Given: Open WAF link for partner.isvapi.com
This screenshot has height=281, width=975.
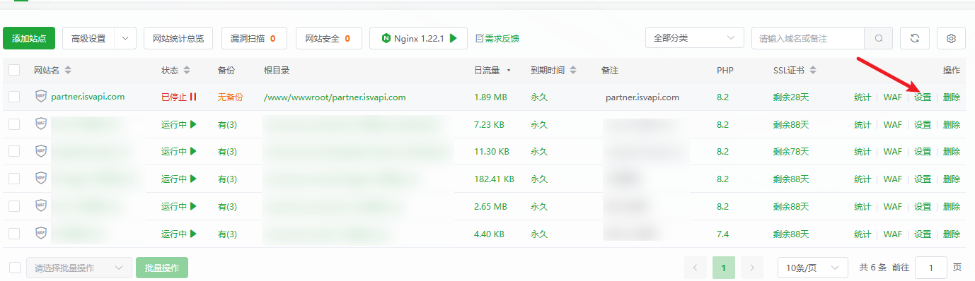Looking at the screenshot, I should pos(893,97).
